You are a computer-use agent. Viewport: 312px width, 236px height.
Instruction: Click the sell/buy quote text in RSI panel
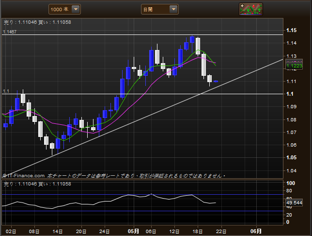click(37, 184)
